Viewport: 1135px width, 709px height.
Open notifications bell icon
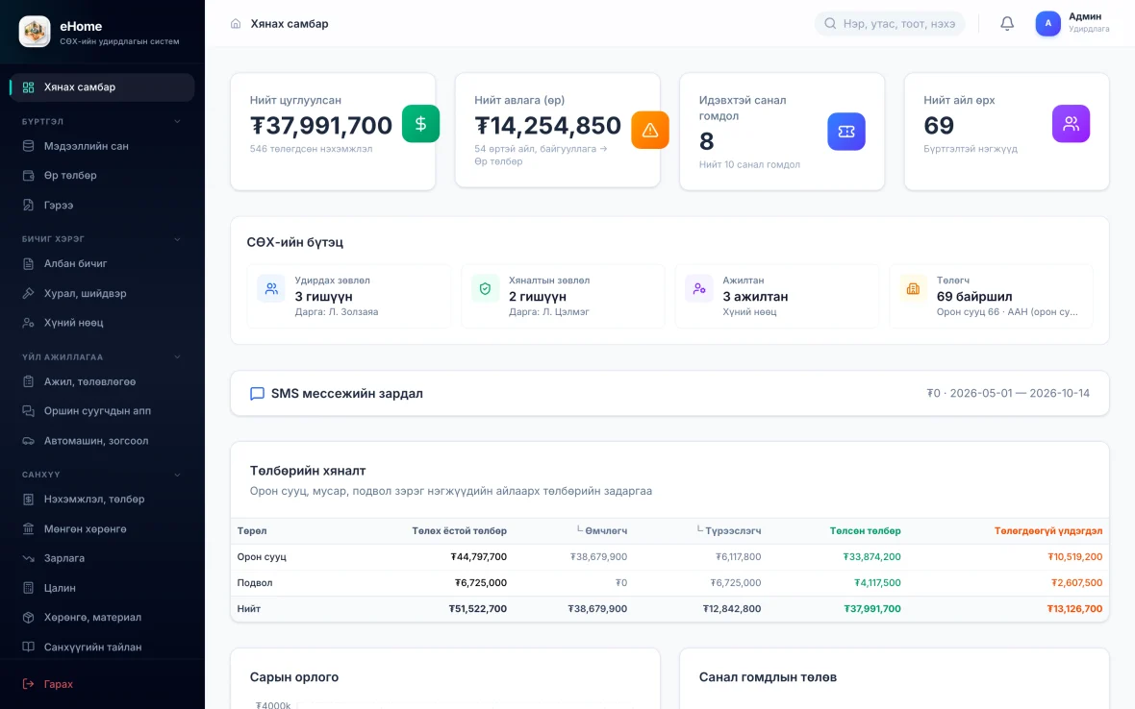click(x=1007, y=24)
